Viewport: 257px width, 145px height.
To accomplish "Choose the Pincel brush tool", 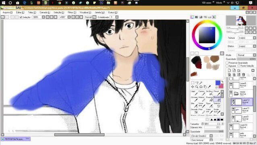I will [x=217, y=93].
